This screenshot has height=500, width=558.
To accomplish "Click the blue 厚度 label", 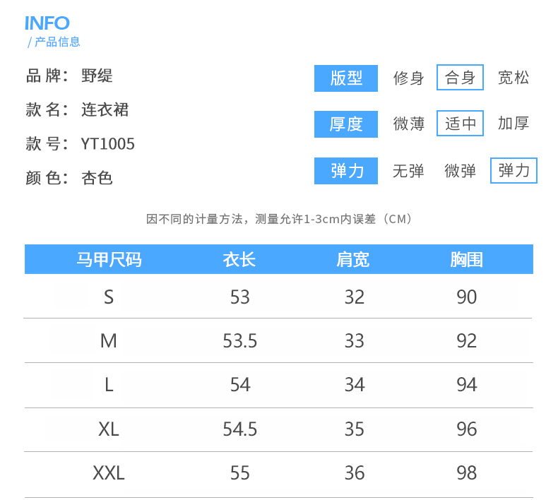I will tap(346, 124).
